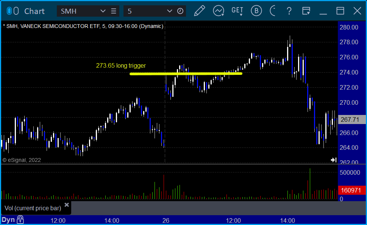Click the circled B toolbar icon
The image size is (367, 225).
tap(256, 11)
